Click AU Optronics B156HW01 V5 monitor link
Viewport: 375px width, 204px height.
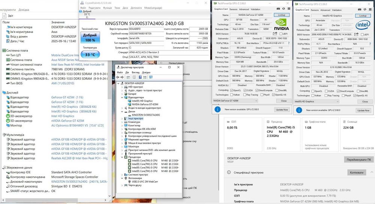[x=77, y=125]
